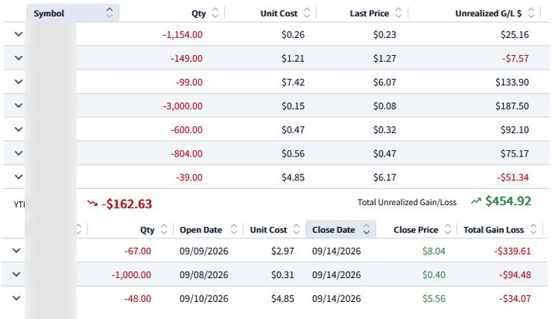Click the Last Price column header label
This screenshot has height=319, width=558.
click(369, 13)
